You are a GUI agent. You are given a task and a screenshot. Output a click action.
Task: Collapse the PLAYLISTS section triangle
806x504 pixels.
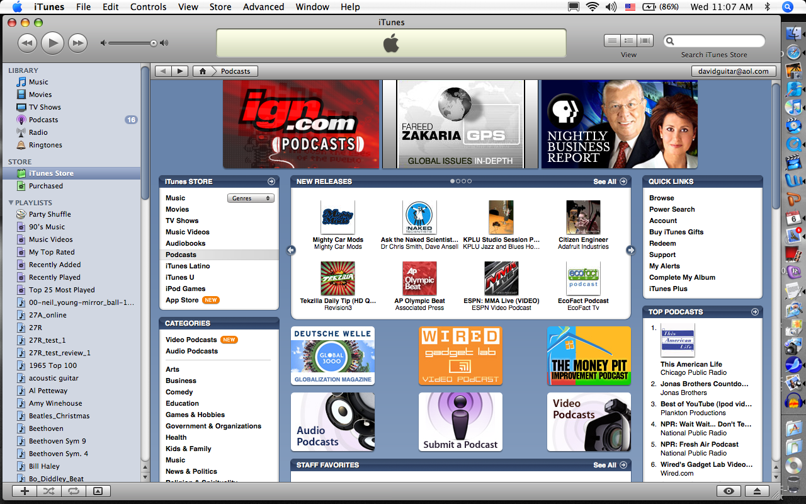(x=11, y=203)
